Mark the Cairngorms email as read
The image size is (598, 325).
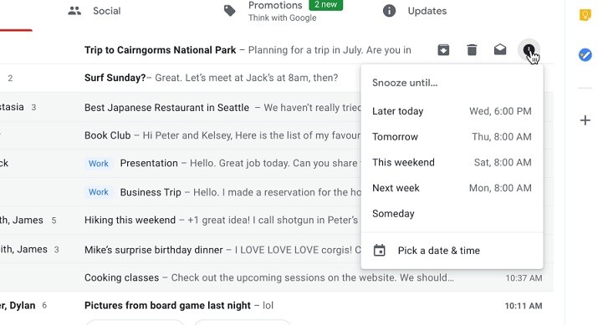[x=500, y=49]
